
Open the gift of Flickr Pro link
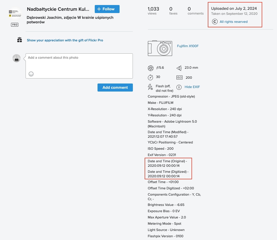65,40
